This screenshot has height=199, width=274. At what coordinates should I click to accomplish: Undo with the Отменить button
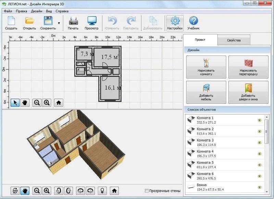point(112,23)
